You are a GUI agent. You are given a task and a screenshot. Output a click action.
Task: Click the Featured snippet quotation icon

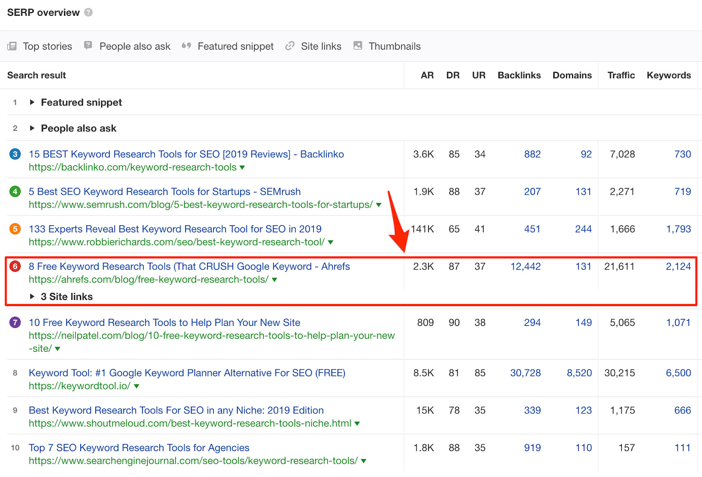tap(186, 46)
